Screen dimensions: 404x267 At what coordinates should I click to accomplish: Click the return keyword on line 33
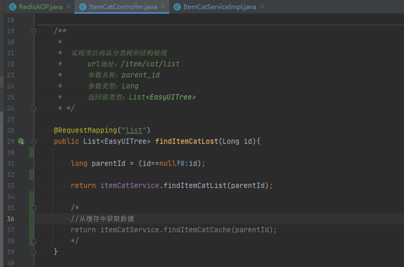[x=83, y=185]
